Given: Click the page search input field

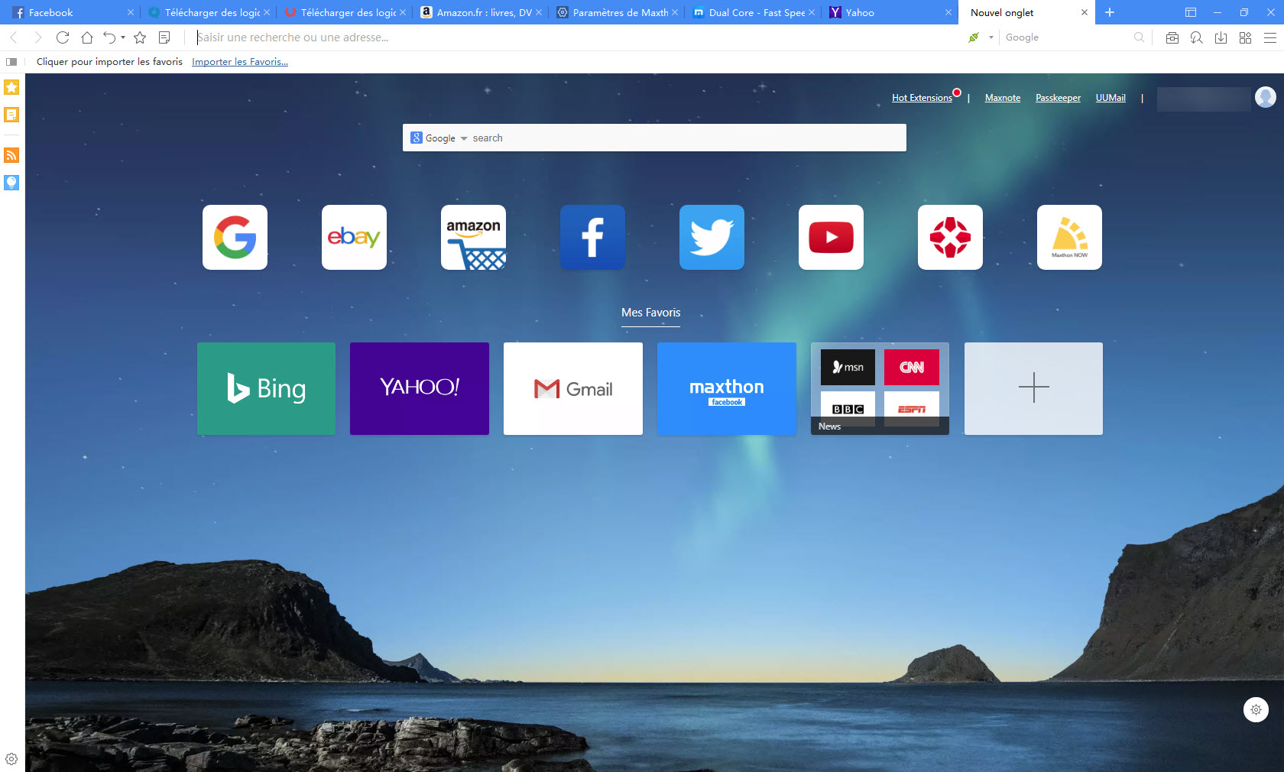Looking at the screenshot, I should tap(686, 138).
